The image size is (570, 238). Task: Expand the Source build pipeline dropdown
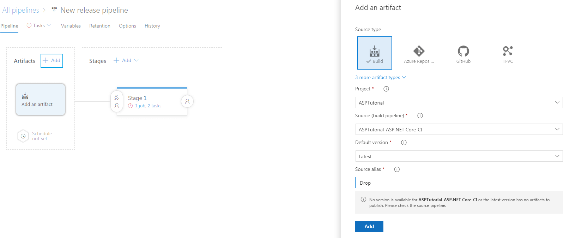459,130
